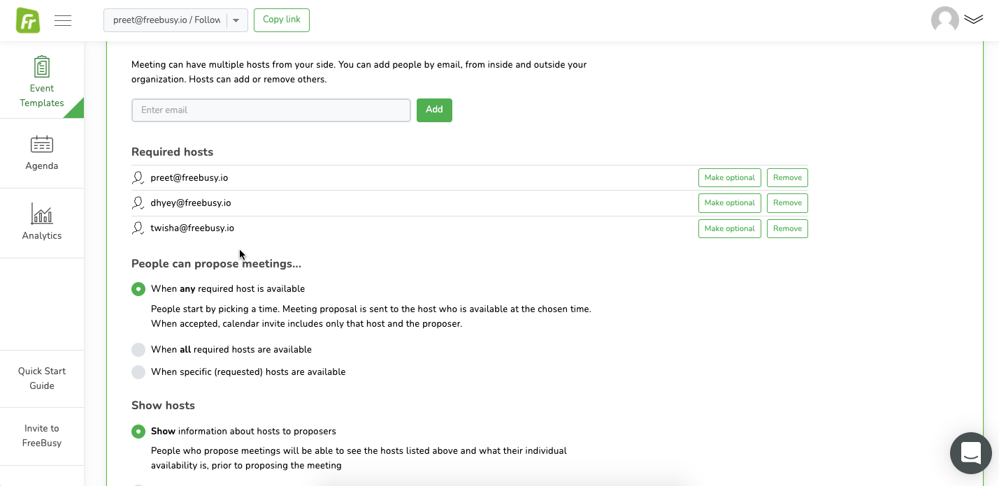999x486 pixels.
Task: Remove dhyey@freebusy.io host
Action: point(787,203)
